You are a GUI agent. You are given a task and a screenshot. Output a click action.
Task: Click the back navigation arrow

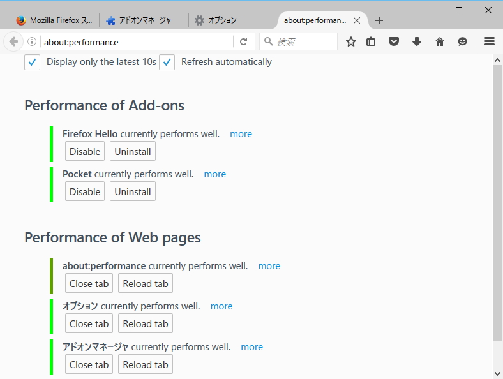(13, 41)
